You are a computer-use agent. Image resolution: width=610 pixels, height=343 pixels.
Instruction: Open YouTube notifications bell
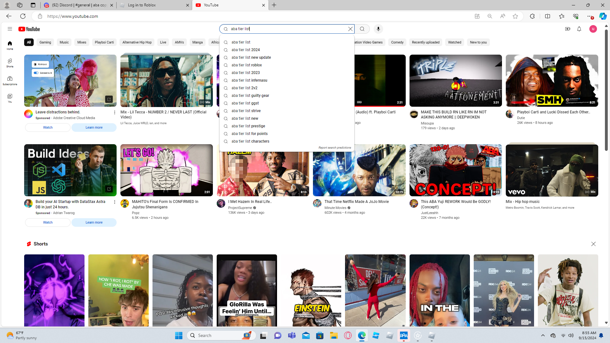pyautogui.click(x=579, y=29)
